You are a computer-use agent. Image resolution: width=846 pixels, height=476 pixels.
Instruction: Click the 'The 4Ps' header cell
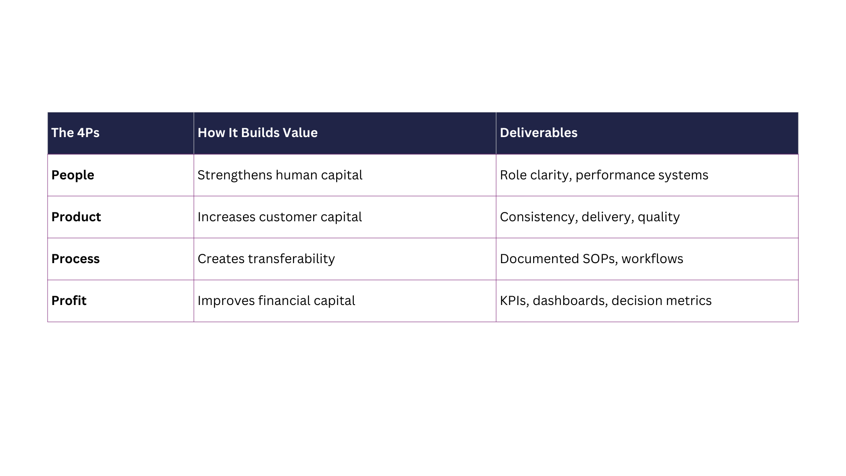121,133
